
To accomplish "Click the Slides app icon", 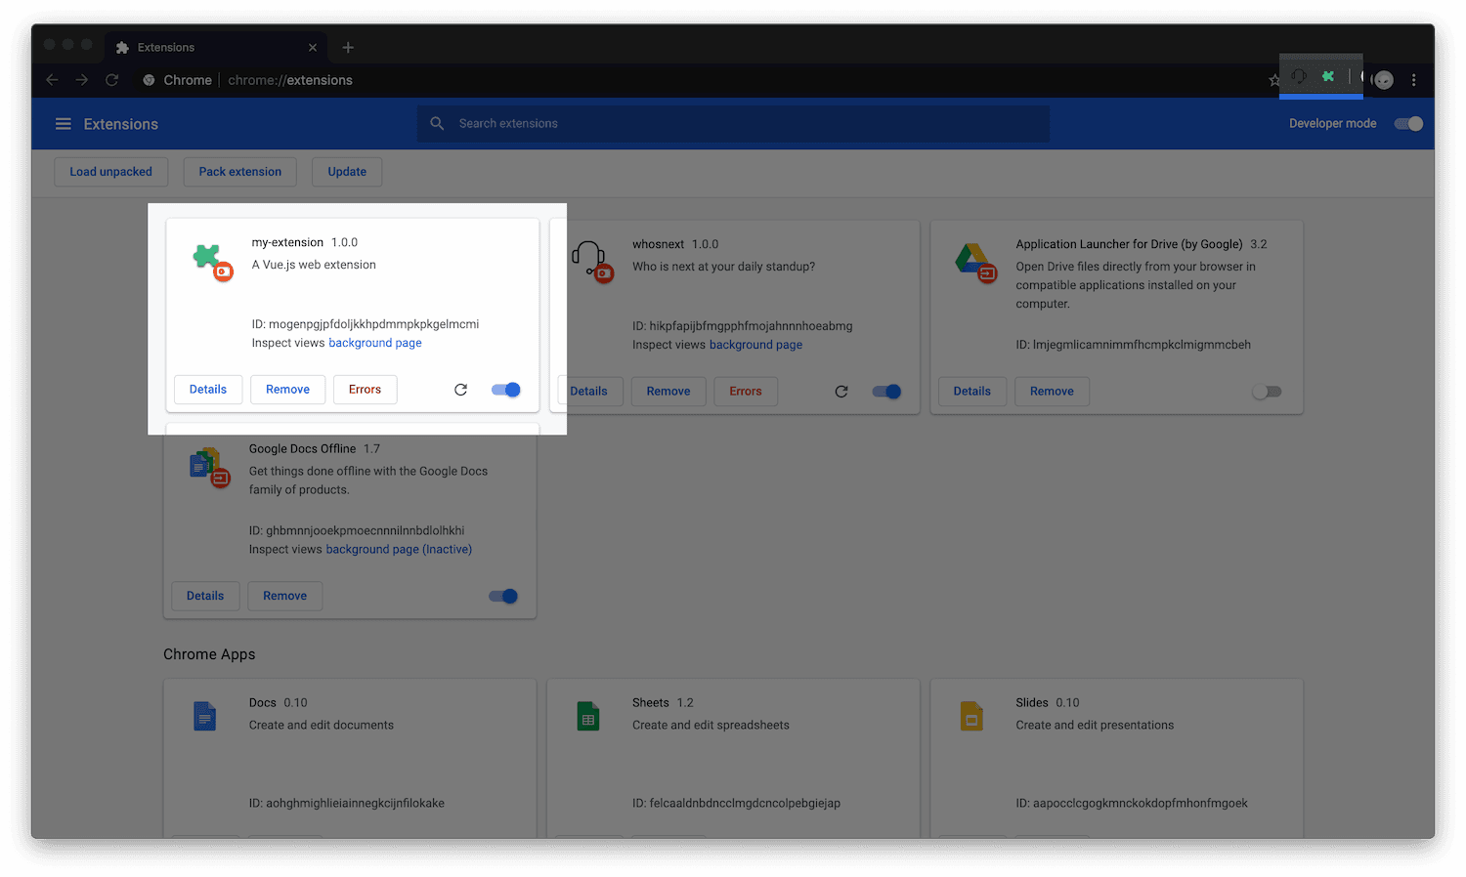I will 971,716.
